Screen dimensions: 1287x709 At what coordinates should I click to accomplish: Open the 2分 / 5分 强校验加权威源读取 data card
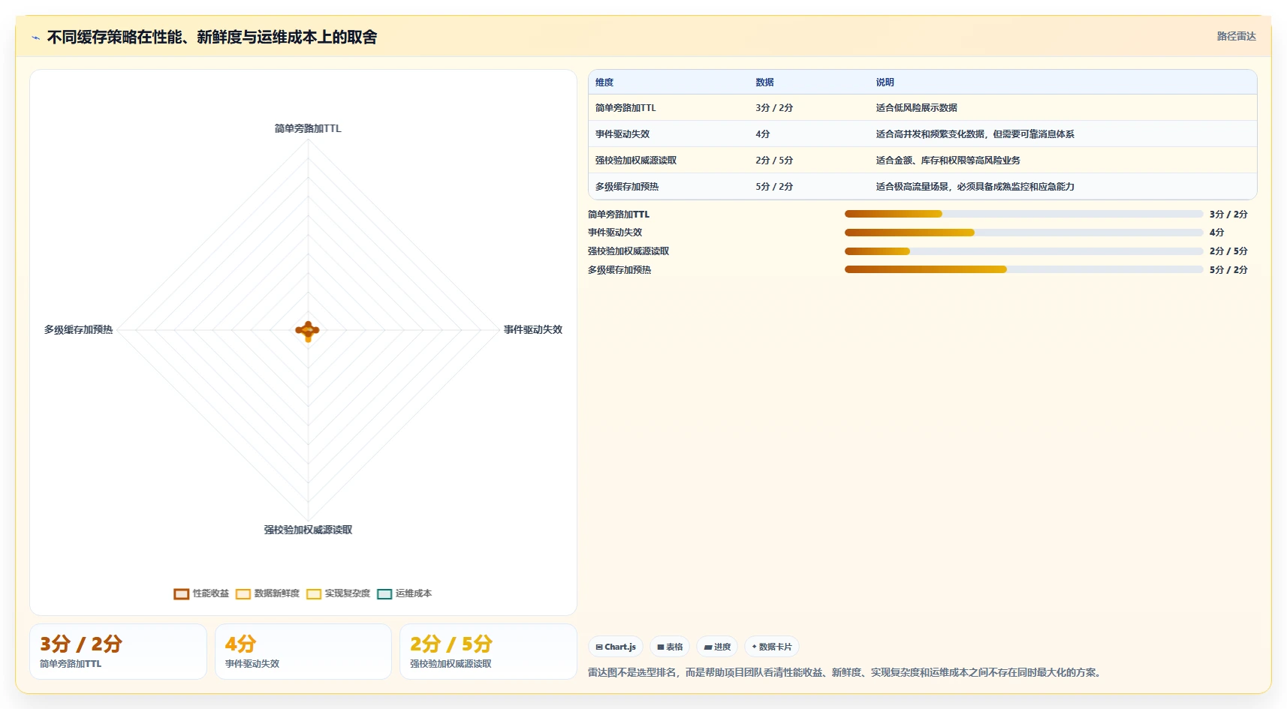(488, 652)
